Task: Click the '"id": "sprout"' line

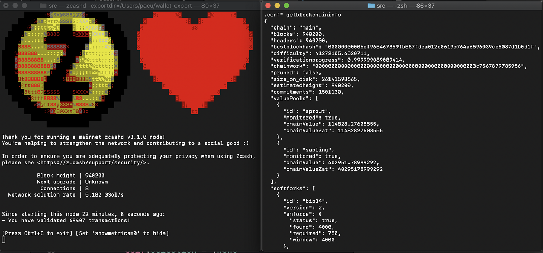Action: (x=307, y=111)
